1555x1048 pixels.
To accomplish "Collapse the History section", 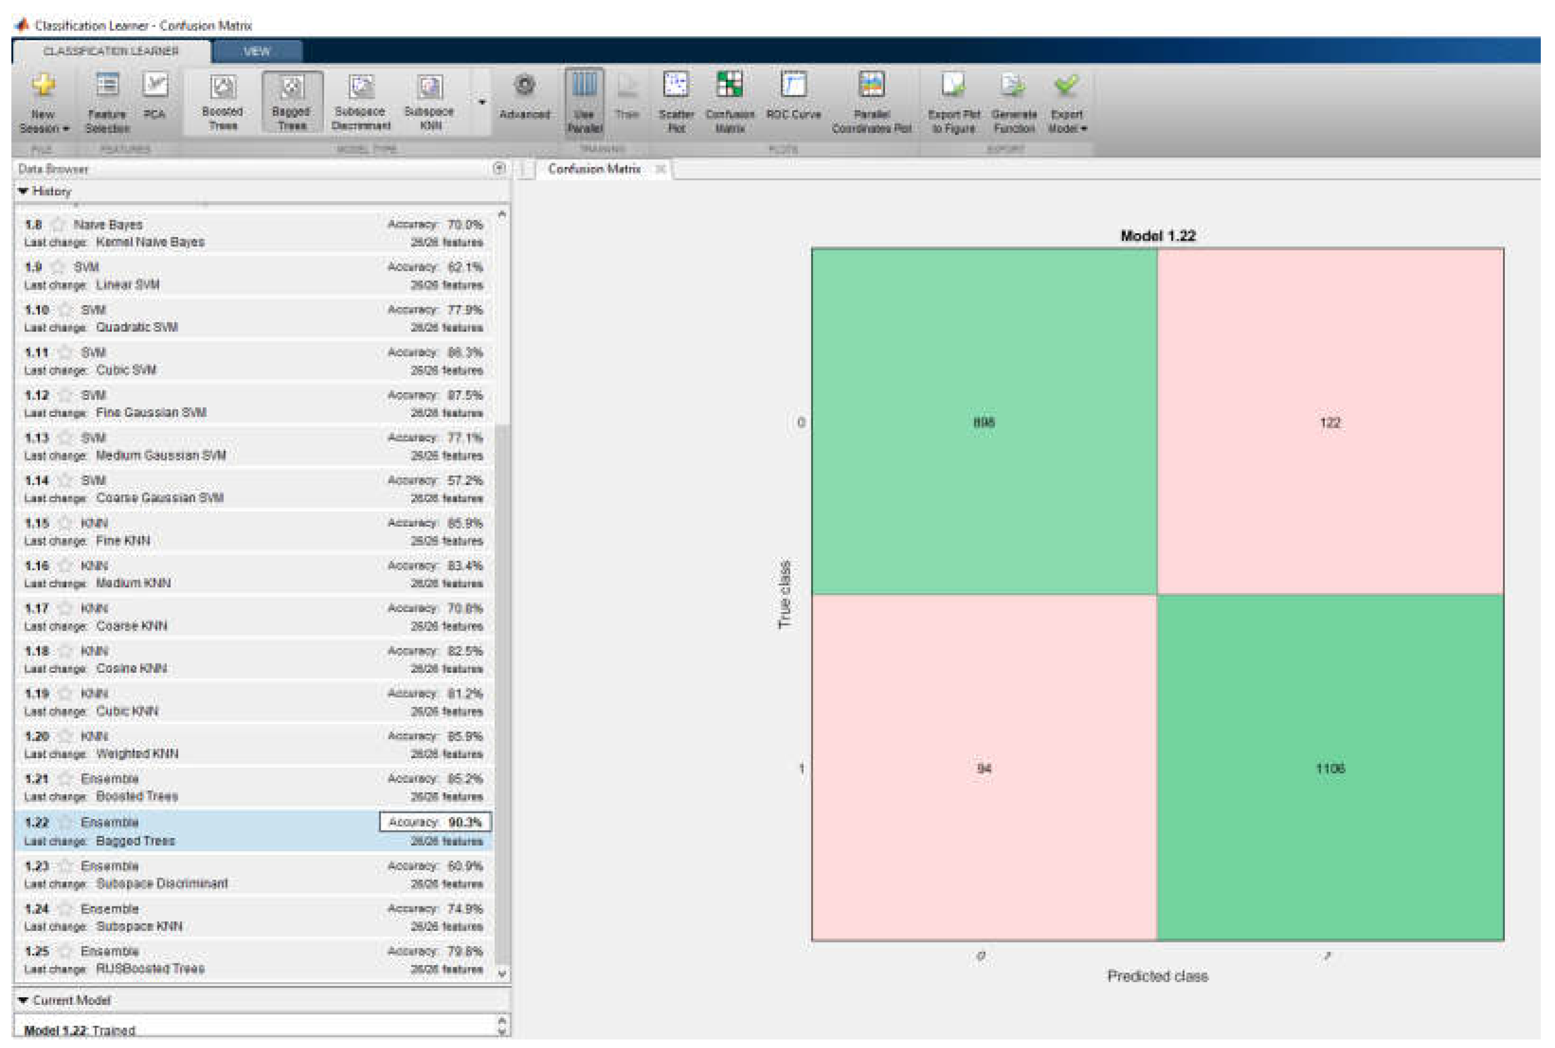I will pos(23,191).
